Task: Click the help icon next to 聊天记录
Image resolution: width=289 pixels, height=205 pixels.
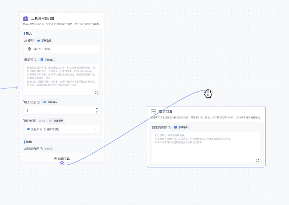Action: click(x=38, y=102)
